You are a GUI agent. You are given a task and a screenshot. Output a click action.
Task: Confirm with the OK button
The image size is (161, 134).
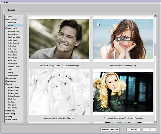[x=149, y=129]
